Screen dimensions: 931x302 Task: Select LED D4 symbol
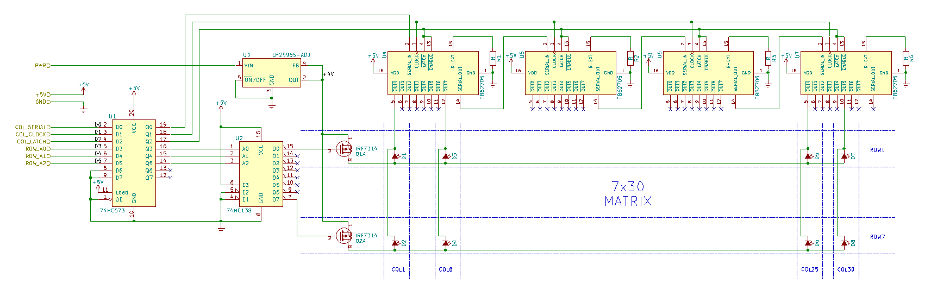tap(446, 243)
